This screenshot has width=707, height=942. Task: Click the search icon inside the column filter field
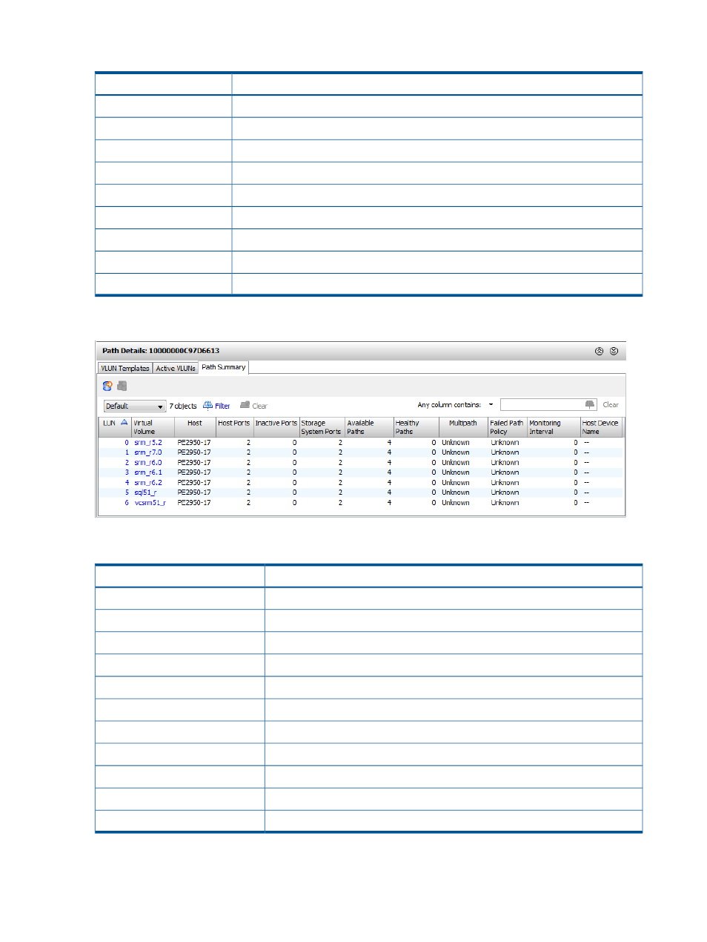590,404
